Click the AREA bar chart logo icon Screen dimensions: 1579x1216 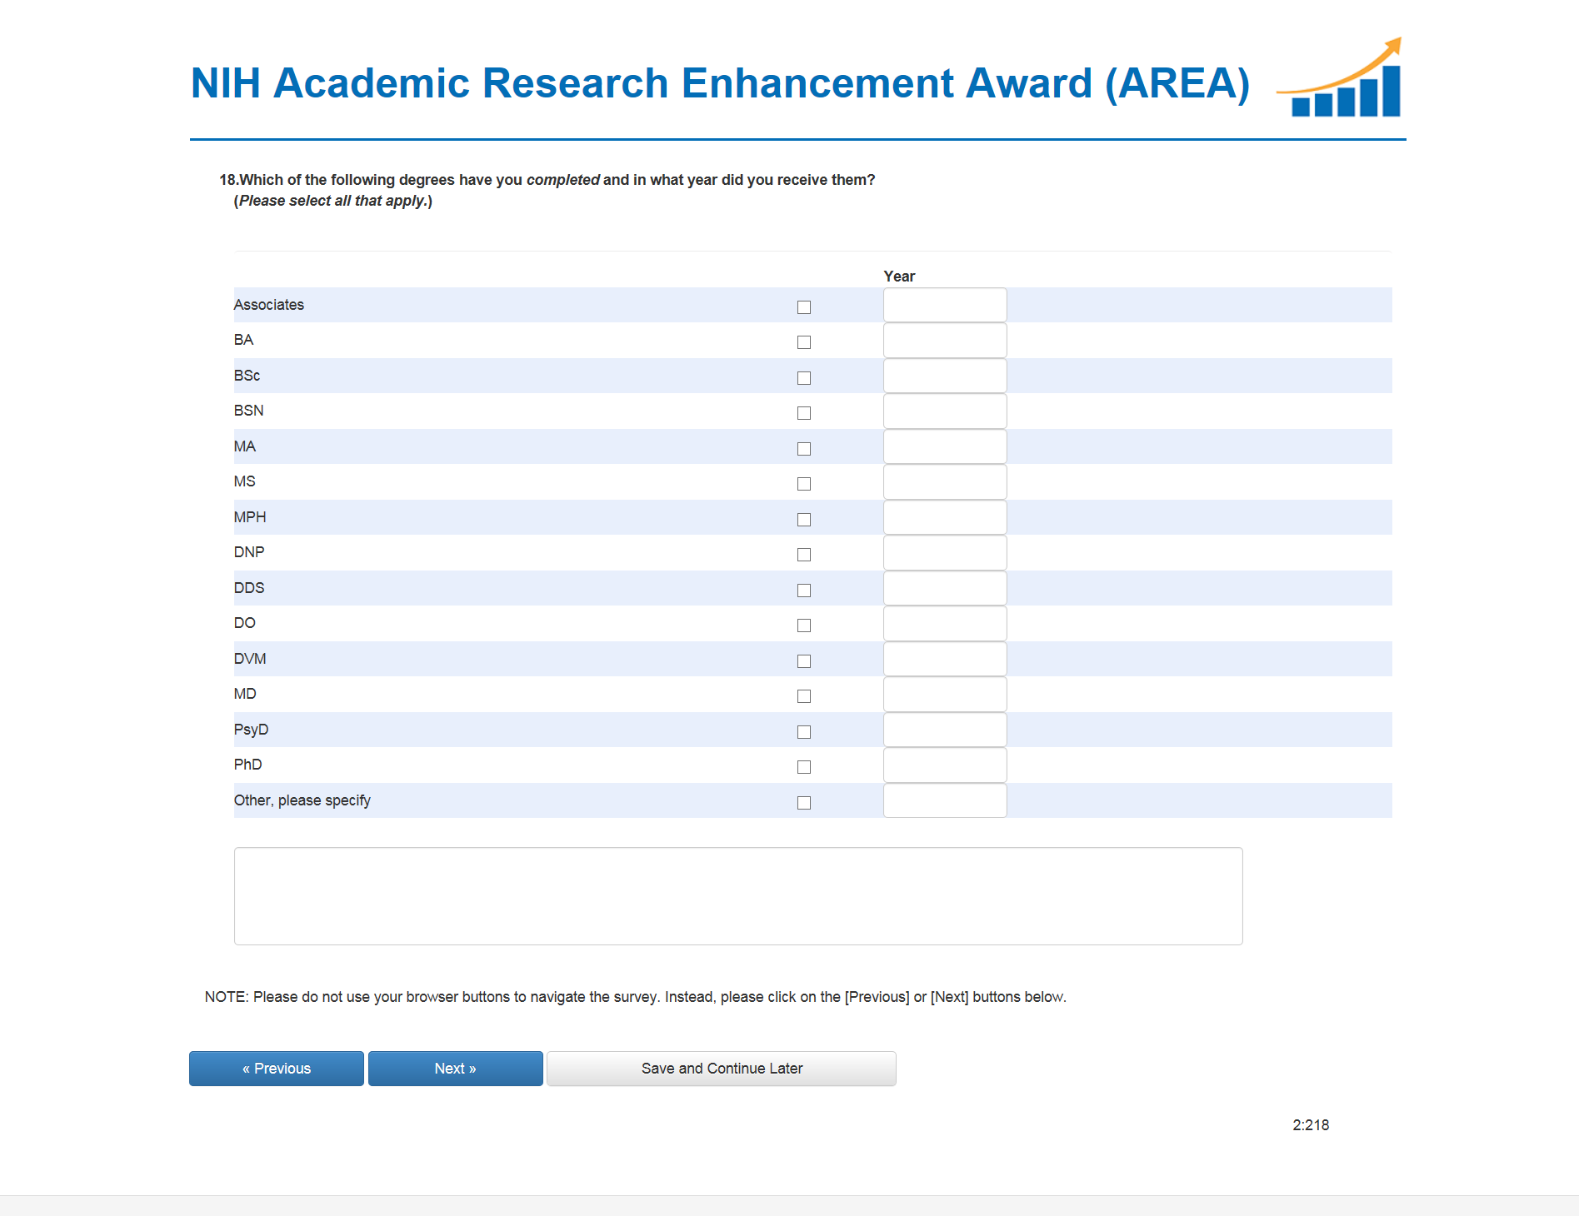click(x=1339, y=77)
